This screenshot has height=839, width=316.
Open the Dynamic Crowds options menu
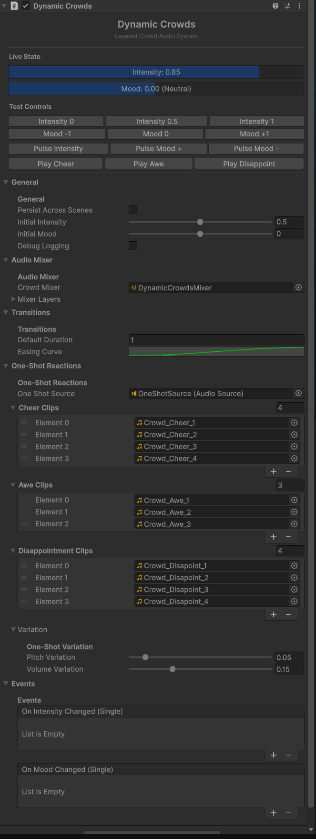[x=299, y=6]
